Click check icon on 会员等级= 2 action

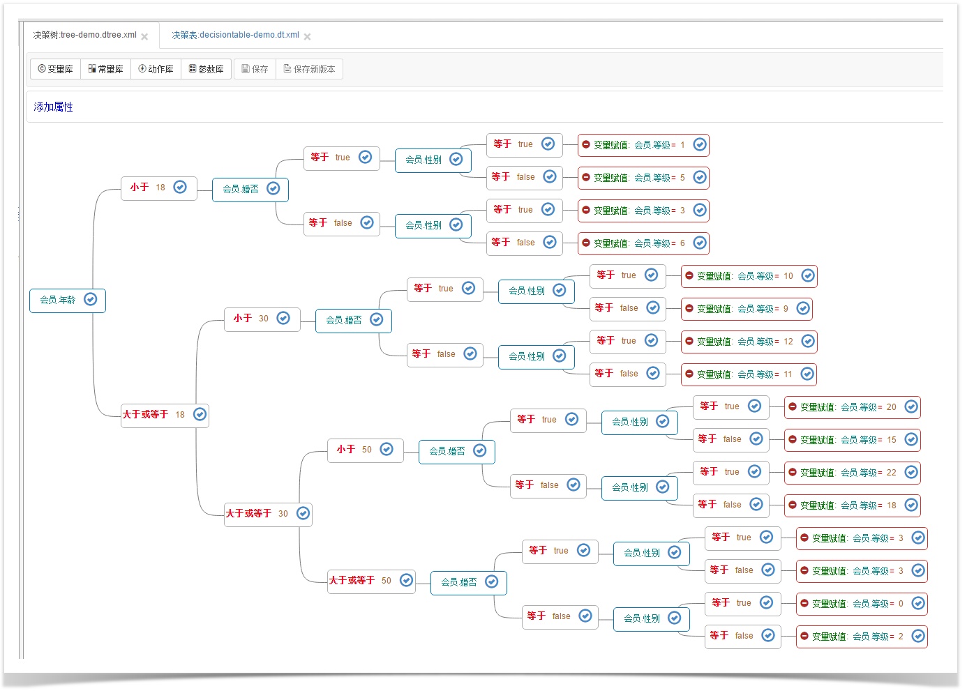coord(918,636)
